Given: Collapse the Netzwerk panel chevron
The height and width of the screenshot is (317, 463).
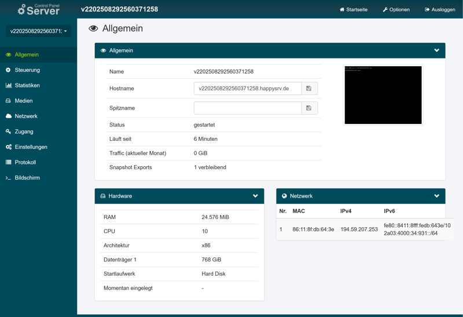Looking at the screenshot, I should point(436,196).
